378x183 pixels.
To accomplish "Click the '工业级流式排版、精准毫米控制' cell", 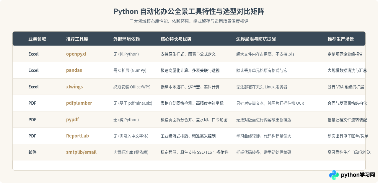I will [x=188, y=136].
